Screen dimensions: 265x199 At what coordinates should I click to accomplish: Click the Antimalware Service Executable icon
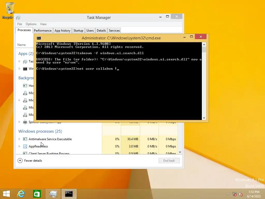coord(25,139)
